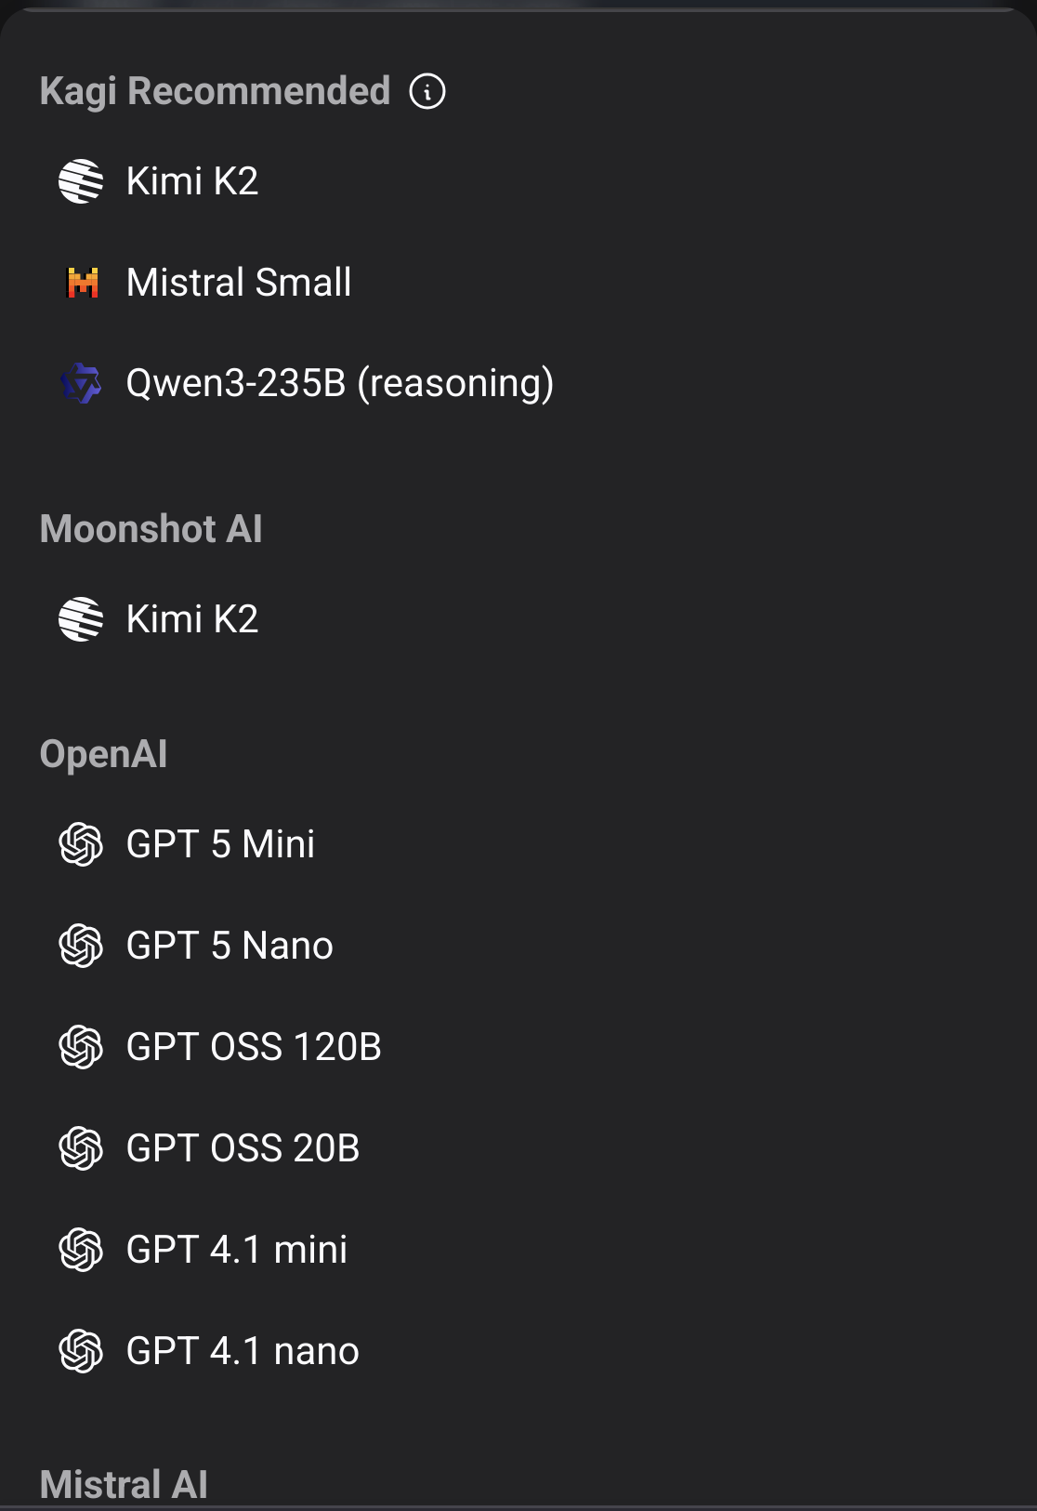The height and width of the screenshot is (1511, 1037).
Task: Pick the GPT 4.1 mini model
Action: 236,1250
